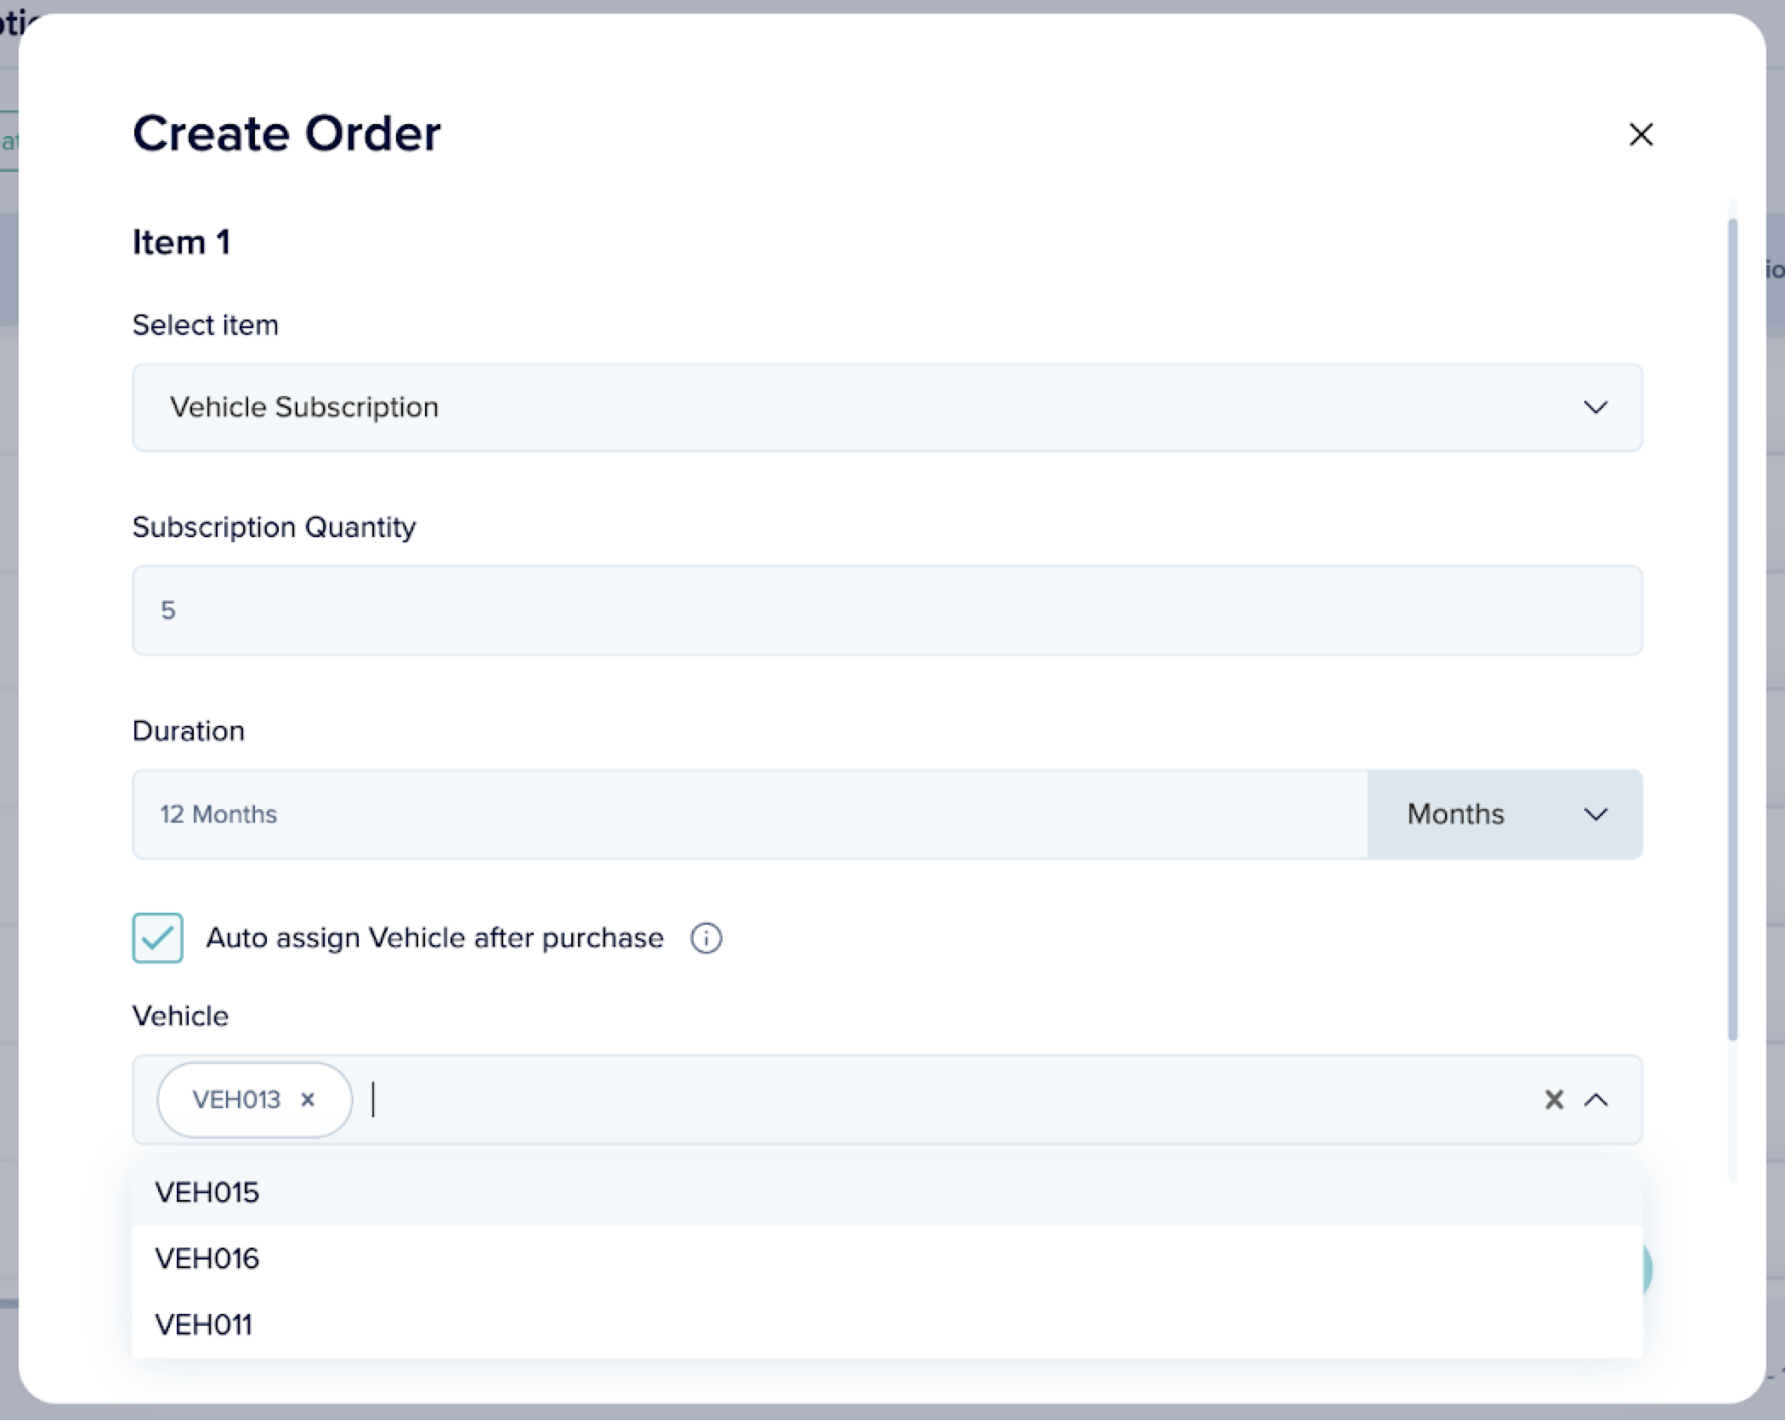
Task: Expand the Vehicle Subscription chevron
Action: [x=1595, y=407]
